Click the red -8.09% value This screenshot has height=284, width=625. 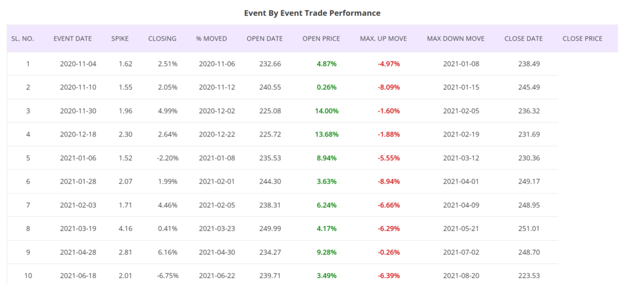[x=388, y=87]
